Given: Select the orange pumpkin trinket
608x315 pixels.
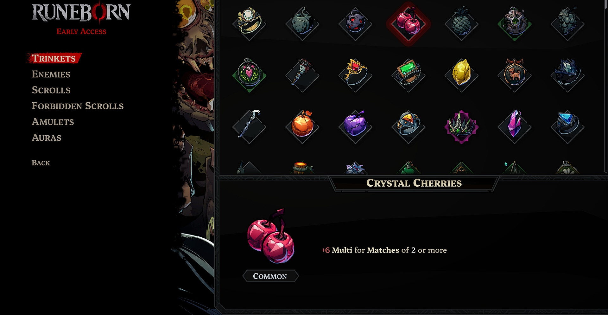Looking at the screenshot, I should pyautogui.click(x=302, y=127).
